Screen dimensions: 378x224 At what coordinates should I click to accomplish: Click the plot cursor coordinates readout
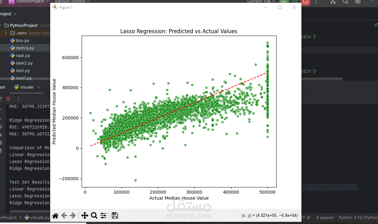tap(270, 216)
